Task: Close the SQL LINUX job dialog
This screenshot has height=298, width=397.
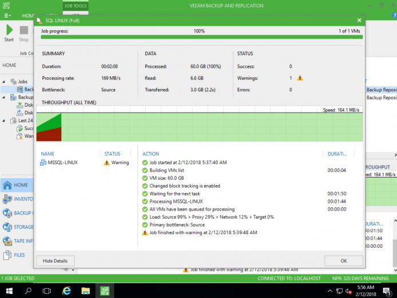Action: pos(359,20)
